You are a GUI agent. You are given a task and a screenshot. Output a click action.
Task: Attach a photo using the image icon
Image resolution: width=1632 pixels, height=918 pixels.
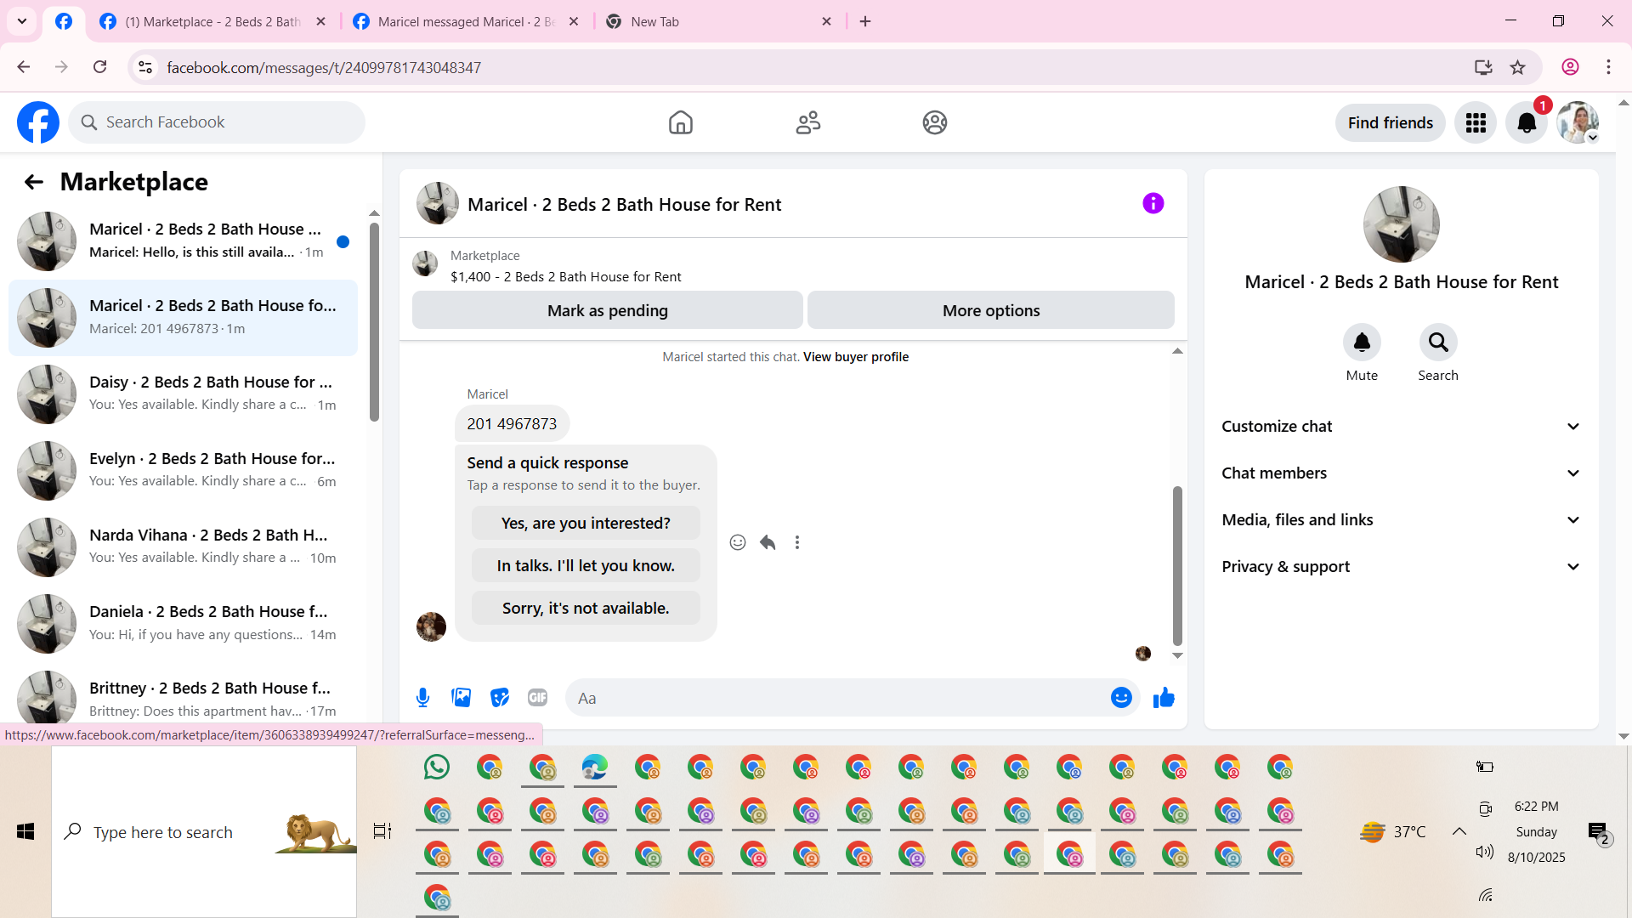coord(461,698)
